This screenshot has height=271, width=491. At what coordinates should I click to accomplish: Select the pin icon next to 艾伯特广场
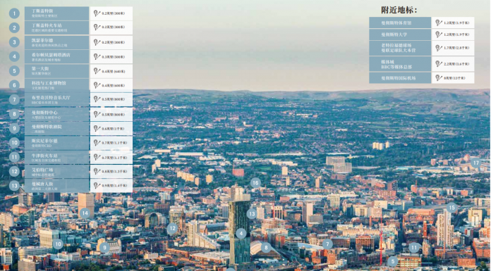[97, 171]
